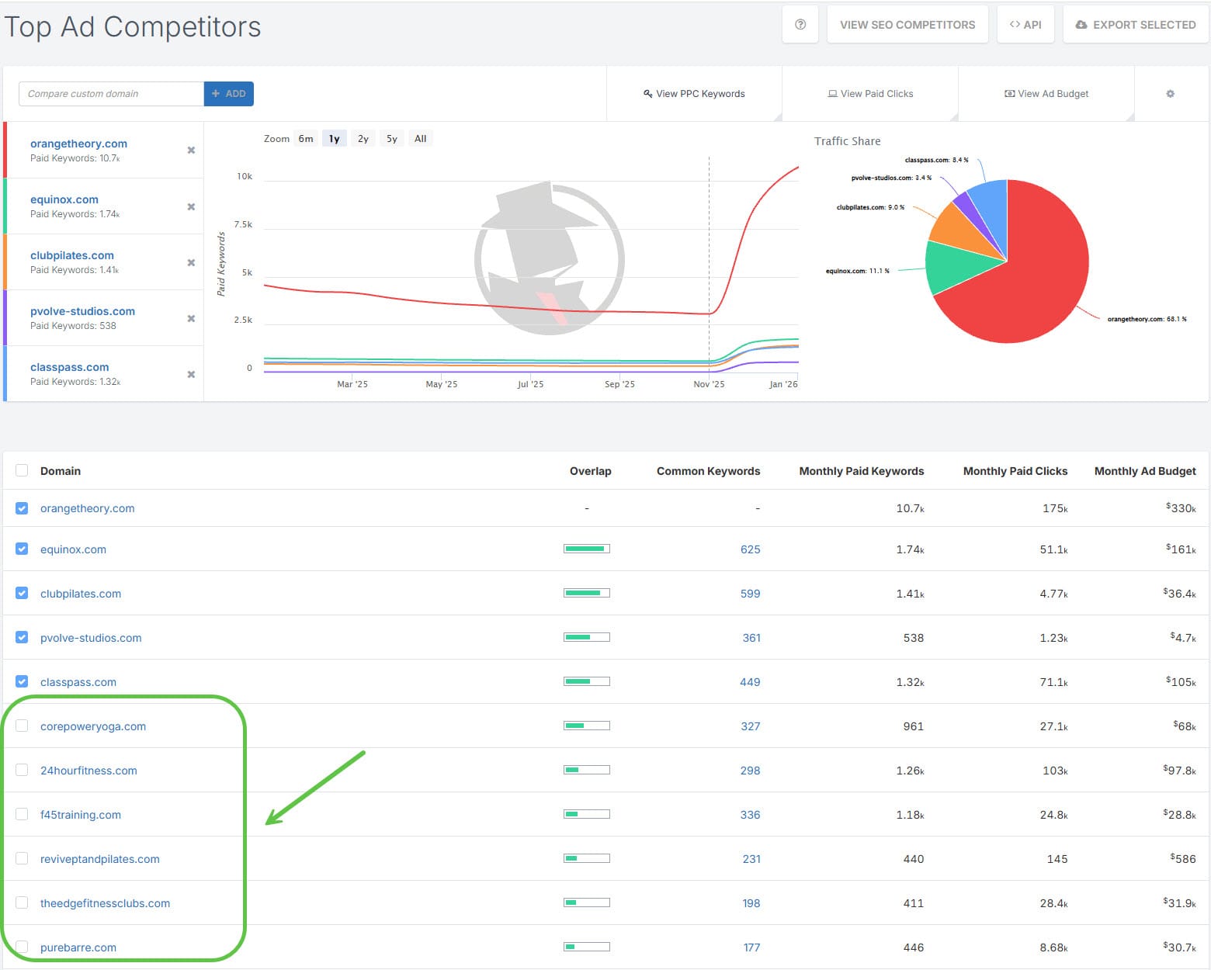Select the View Ad Budget tab
Screen dimensions: 1211x970
(x=1046, y=94)
